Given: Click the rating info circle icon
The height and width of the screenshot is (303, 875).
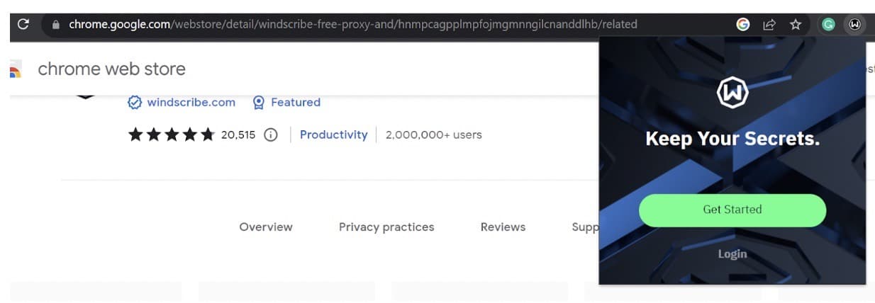Looking at the screenshot, I should pyautogui.click(x=270, y=135).
